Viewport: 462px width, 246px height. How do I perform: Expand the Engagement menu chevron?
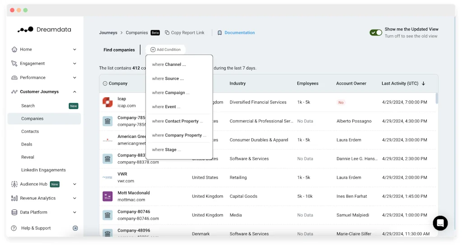(74, 64)
